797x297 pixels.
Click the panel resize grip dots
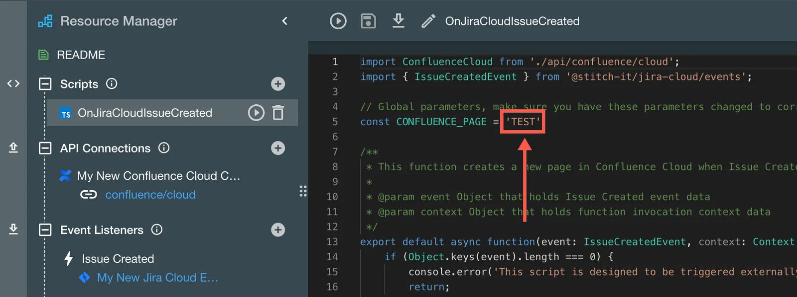(x=303, y=191)
